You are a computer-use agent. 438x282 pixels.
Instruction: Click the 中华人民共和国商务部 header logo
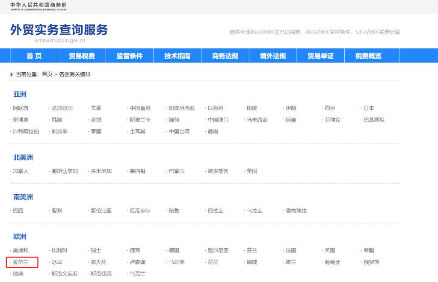point(38,6)
